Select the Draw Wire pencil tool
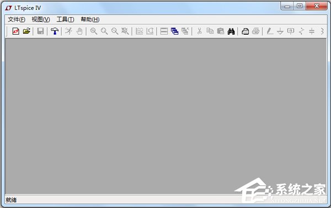Viewport: 331px width, 208px height. point(270,31)
